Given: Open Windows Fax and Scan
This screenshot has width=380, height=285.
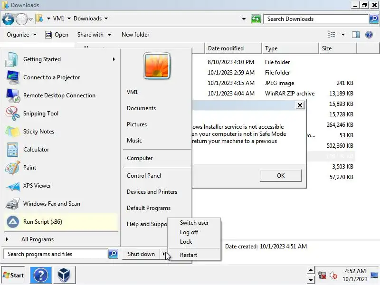Looking at the screenshot, I should [61, 204].
